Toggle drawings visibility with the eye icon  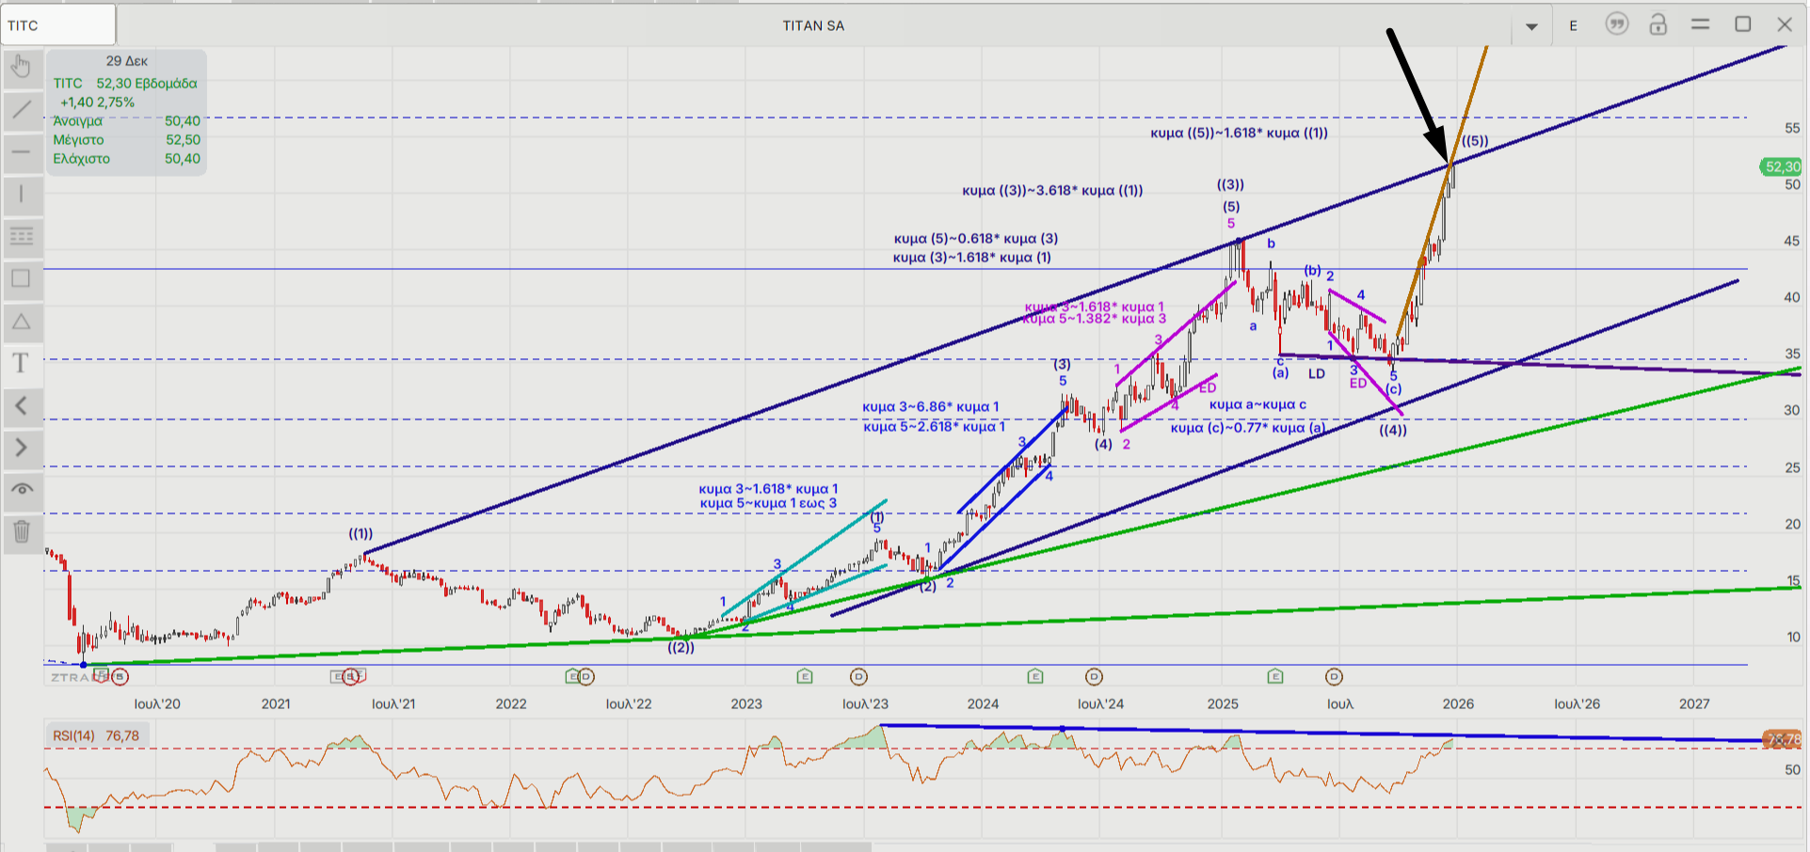pos(22,489)
